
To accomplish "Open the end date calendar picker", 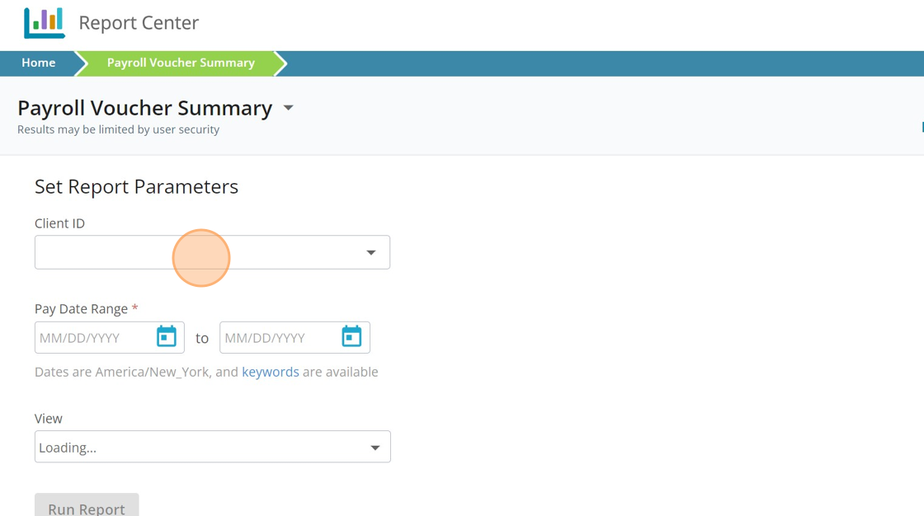I will (x=351, y=337).
